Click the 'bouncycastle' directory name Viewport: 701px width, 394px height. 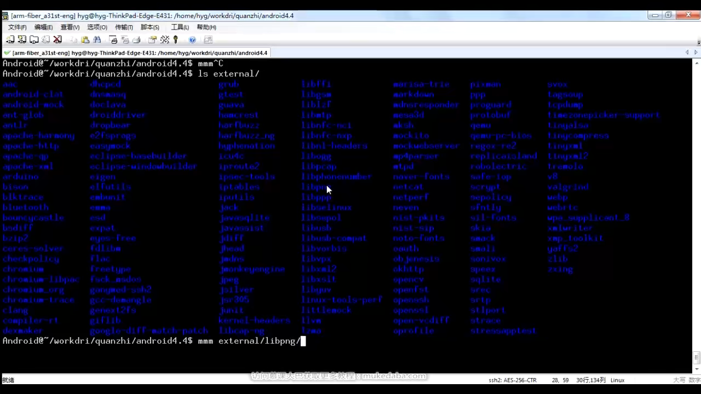(33, 217)
